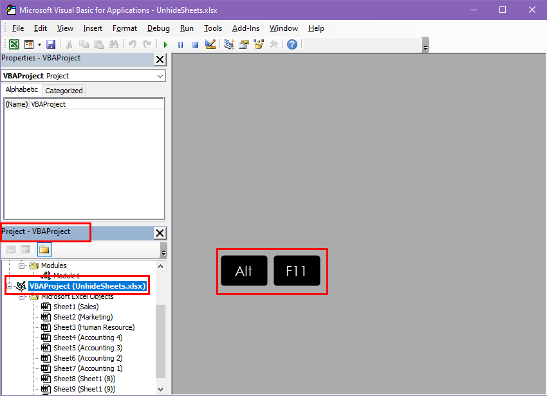The height and width of the screenshot is (396, 547).
Task: Open the View menu
Action: pyautogui.click(x=65, y=28)
